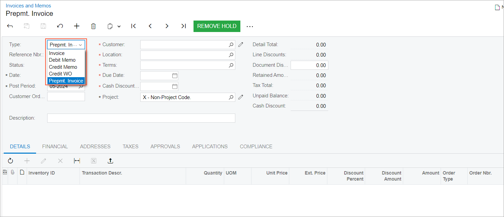Switch to the Financial tab
This screenshot has height=217, width=504.
click(55, 147)
